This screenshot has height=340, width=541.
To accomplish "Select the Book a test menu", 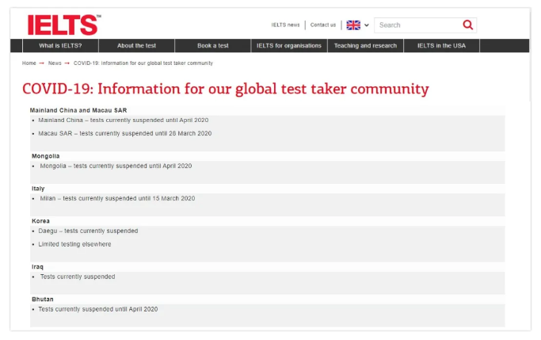I will [x=213, y=45].
